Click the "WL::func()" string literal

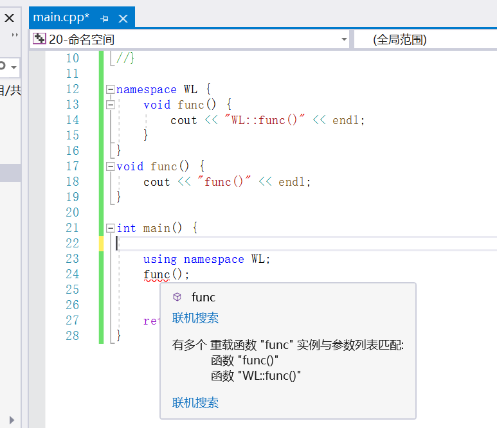(x=264, y=120)
